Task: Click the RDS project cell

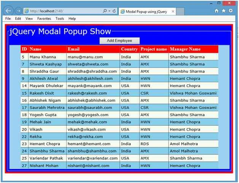Action: (x=154, y=144)
